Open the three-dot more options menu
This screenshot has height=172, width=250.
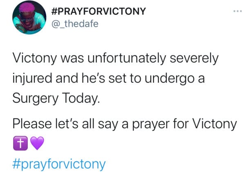238,11
